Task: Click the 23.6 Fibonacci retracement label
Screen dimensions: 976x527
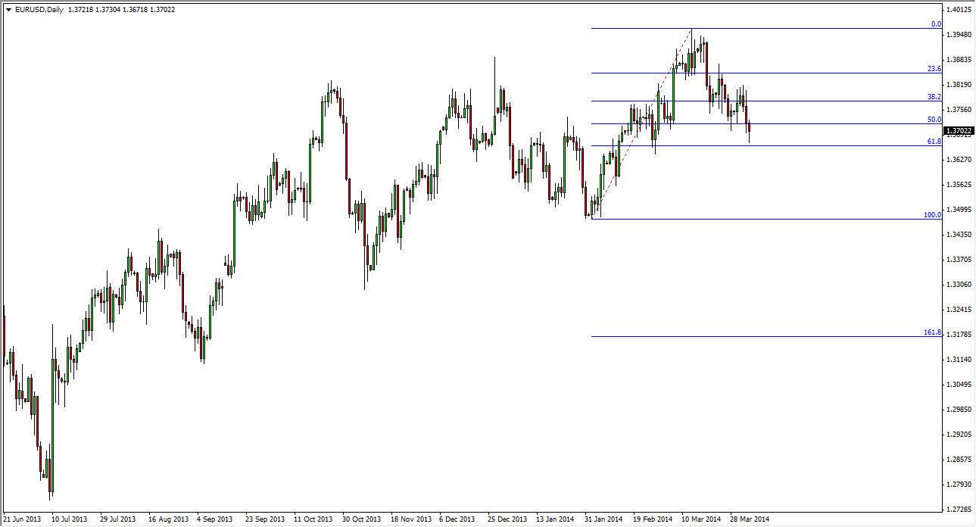Action: pyautogui.click(x=935, y=68)
